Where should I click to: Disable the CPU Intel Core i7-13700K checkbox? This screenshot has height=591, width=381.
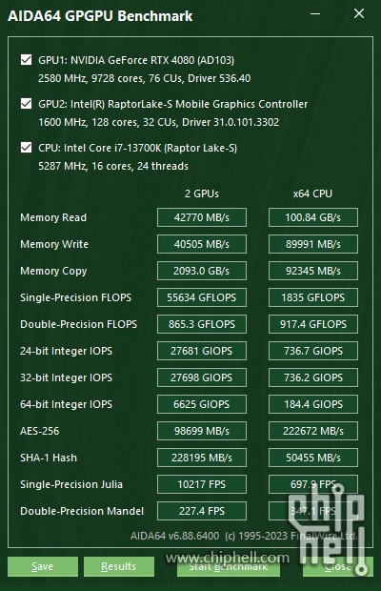26,148
